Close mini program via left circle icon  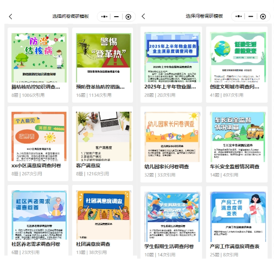128,17
